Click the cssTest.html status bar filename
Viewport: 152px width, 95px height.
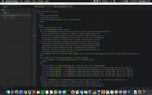pos(5,88)
